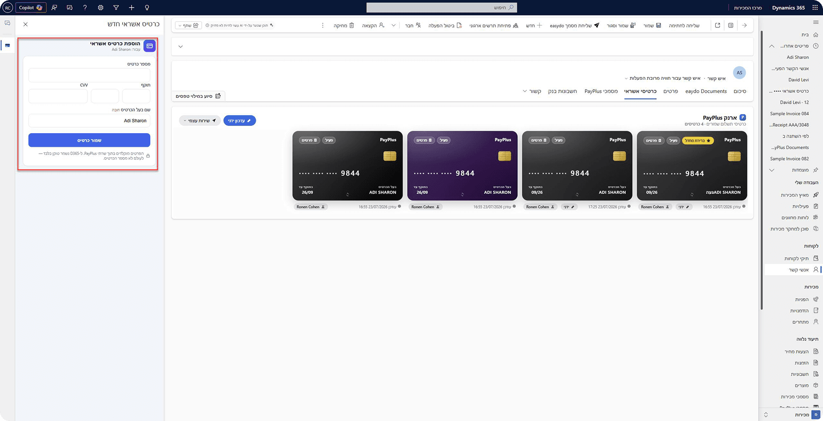The width and height of the screenshot is (823, 421).
Task: Open the שירות עצמי dropdown button
Action: pyautogui.click(x=200, y=121)
